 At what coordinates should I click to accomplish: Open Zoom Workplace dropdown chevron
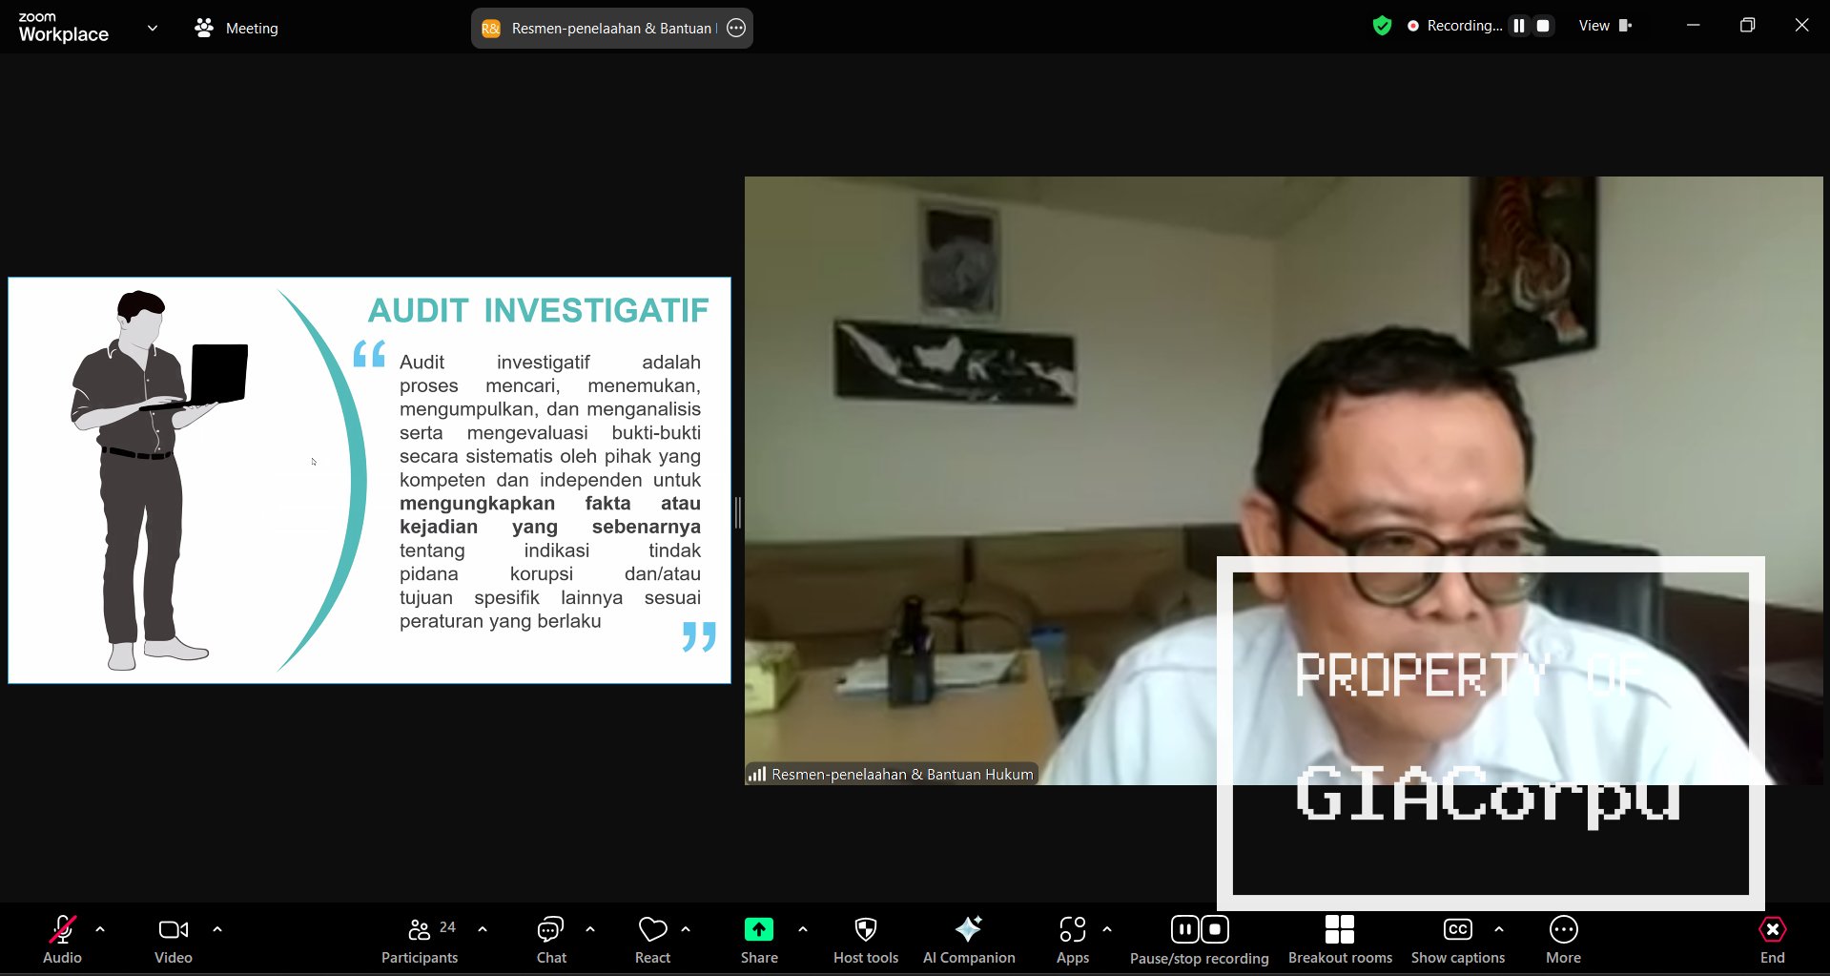[153, 28]
